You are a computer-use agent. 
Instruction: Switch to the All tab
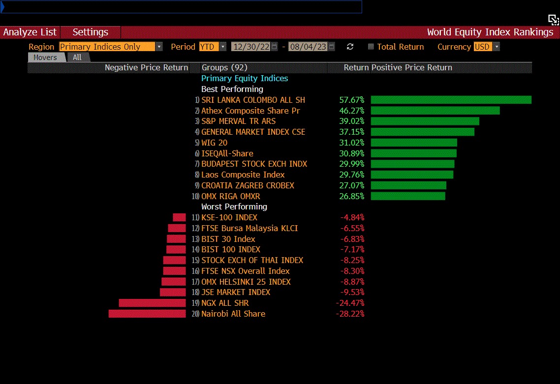coord(77,58)
